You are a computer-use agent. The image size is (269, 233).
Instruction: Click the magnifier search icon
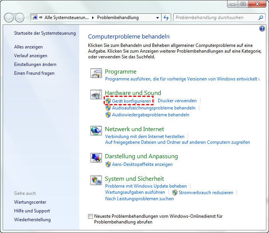click(x=261, y=18)
